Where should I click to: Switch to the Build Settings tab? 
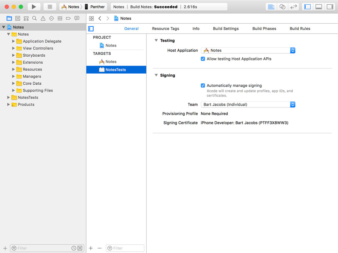pos(226,29)
